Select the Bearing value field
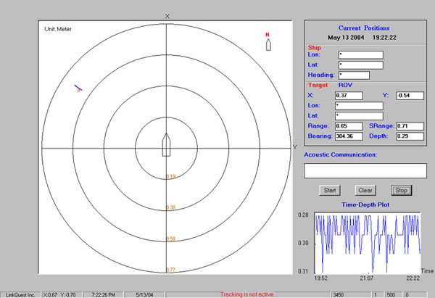The width and height of the screenshot is (435, 298). tap(349, 136)
